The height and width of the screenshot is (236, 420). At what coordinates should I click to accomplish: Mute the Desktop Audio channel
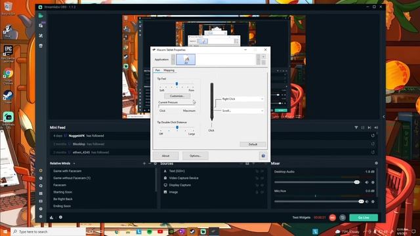click(367, 182)
